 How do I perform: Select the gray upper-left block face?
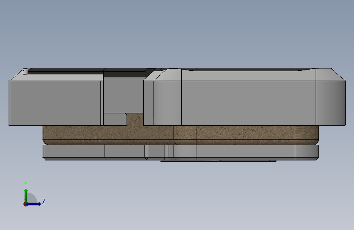(x=55, y=103)
